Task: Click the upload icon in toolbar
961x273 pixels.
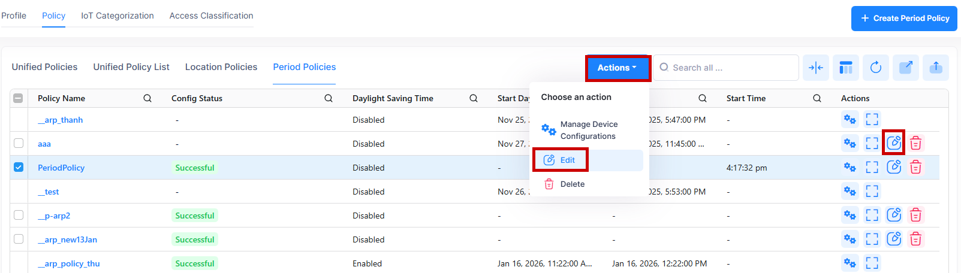Action: (935, 68)
